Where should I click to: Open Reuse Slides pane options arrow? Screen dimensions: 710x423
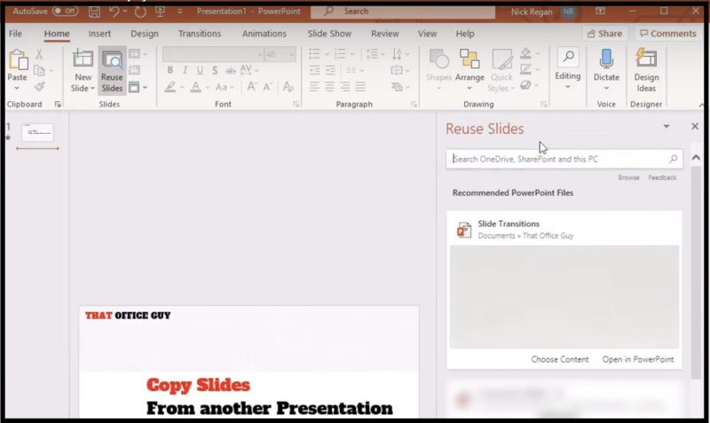point(667,126)
